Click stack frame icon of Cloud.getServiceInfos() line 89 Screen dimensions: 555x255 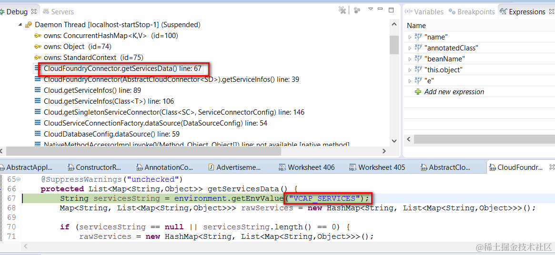[38, 90]
